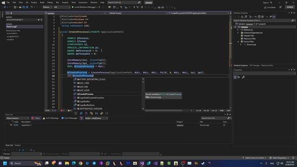Screen dimensions: 297x167
Task: Open Google Chrome from the taskbar
Action: (x=80, y=163)
